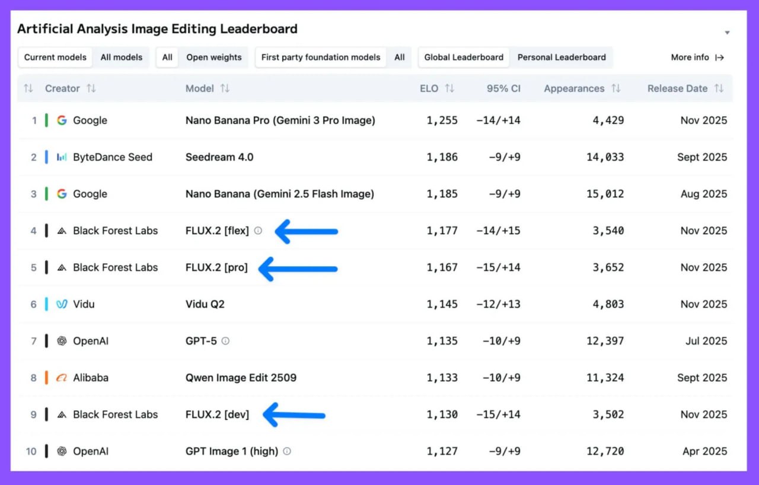Click the FLUX.2 [pro] model name

pyautogui.click(x=216, y=267)
